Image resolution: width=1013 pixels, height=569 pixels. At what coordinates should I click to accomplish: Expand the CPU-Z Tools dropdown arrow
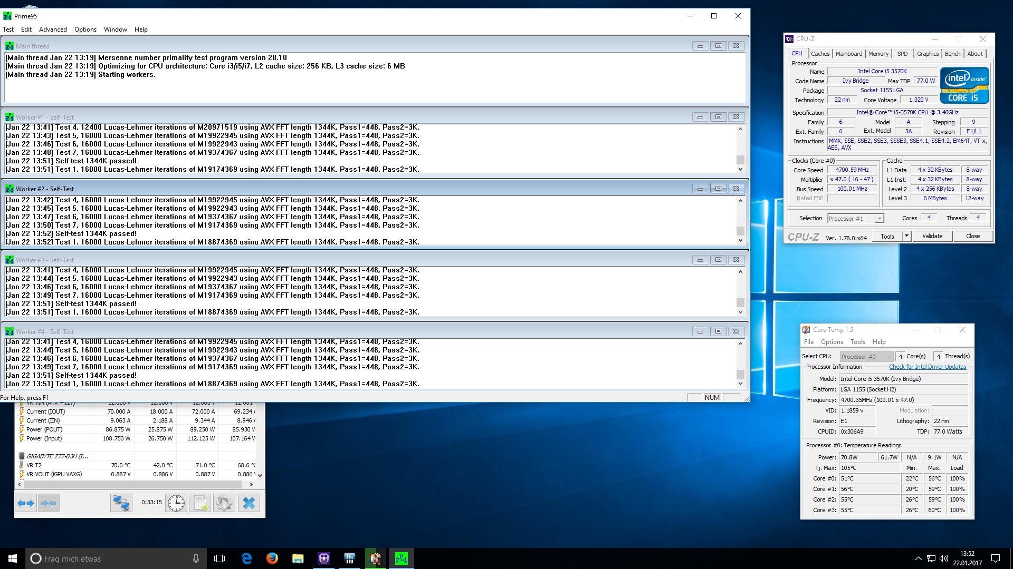[906, 236]
